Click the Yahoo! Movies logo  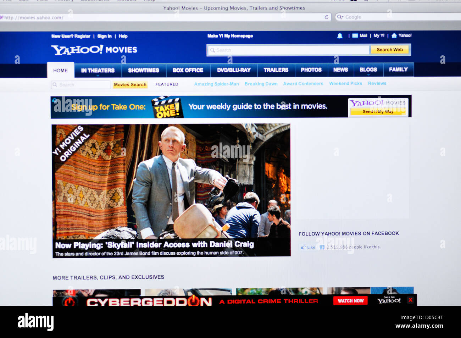click(94, 50)
